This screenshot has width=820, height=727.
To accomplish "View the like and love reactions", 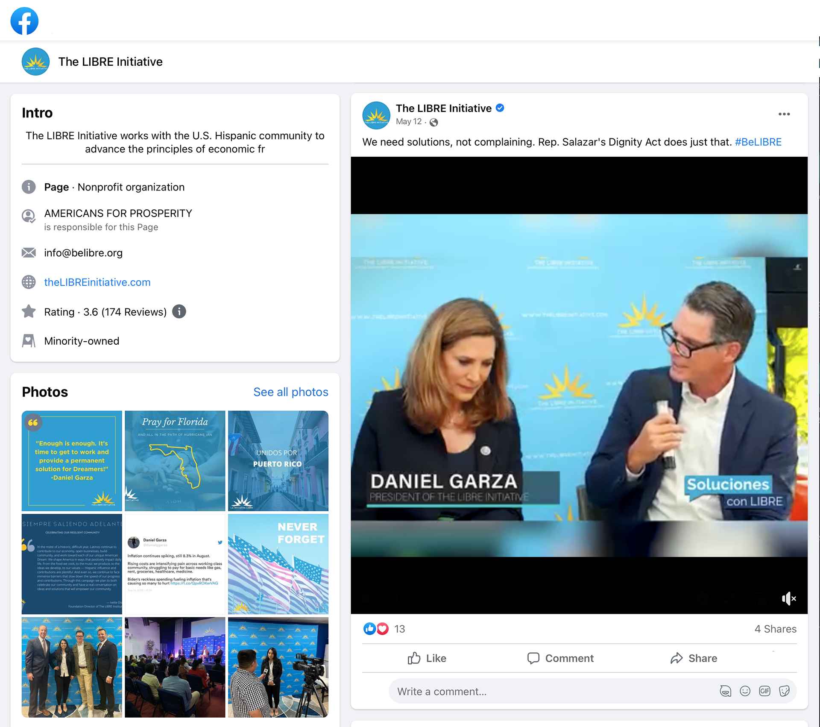I will click(x=376, y=629).
